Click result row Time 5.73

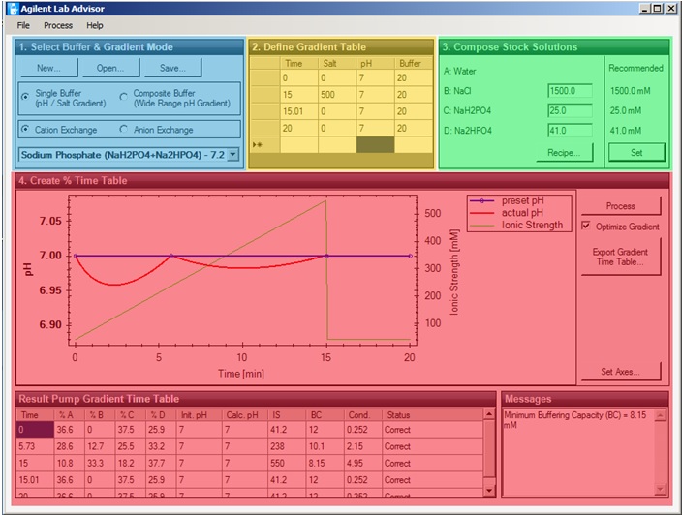pos(35,446)
